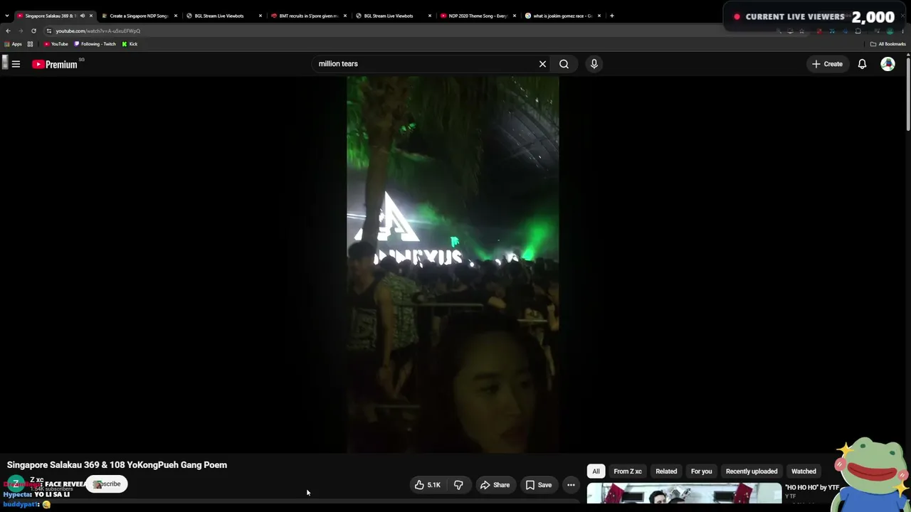911x512 pixels.
Task: Open YouTube notifications bell
Action: 862,64
